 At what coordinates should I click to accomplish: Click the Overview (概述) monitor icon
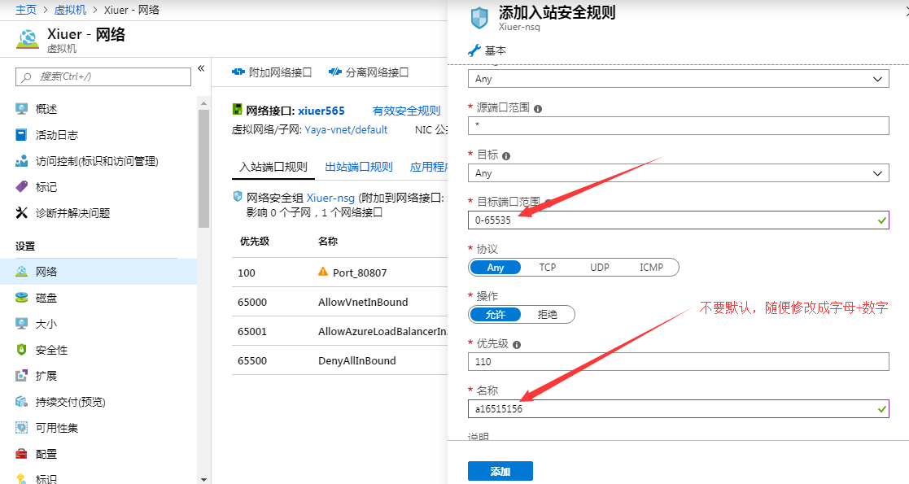click(x=21, y=109)
